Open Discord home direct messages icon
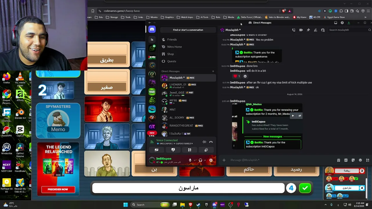The height and width of the screenshot is (209, 372). coord(152,29)
